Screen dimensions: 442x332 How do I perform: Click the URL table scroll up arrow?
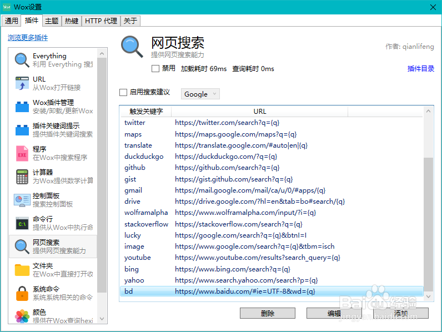pos(428,111)
